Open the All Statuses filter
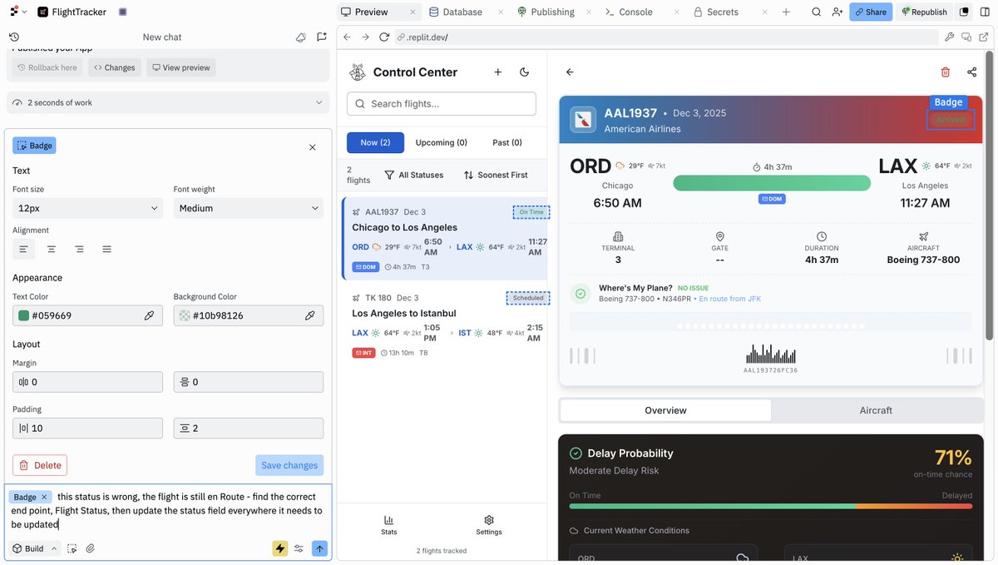Screen dimensions: 998x565 tap(413, 175)
